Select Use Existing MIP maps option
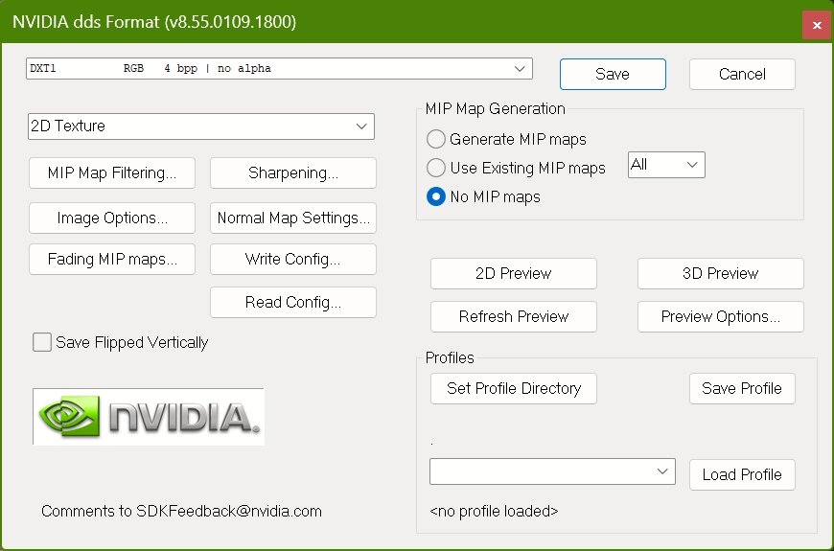834x551 pixels. coord(435,168)
